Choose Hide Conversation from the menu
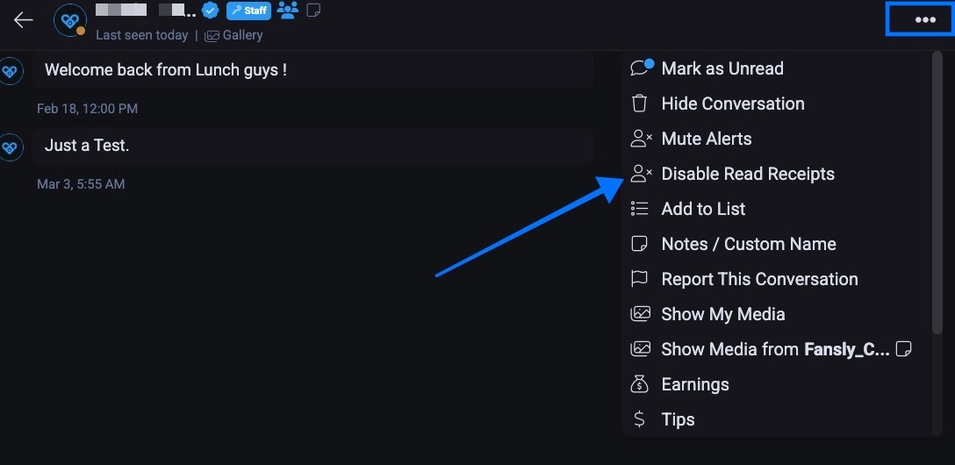Screen dimensions: 955x465 click(732, 104)
